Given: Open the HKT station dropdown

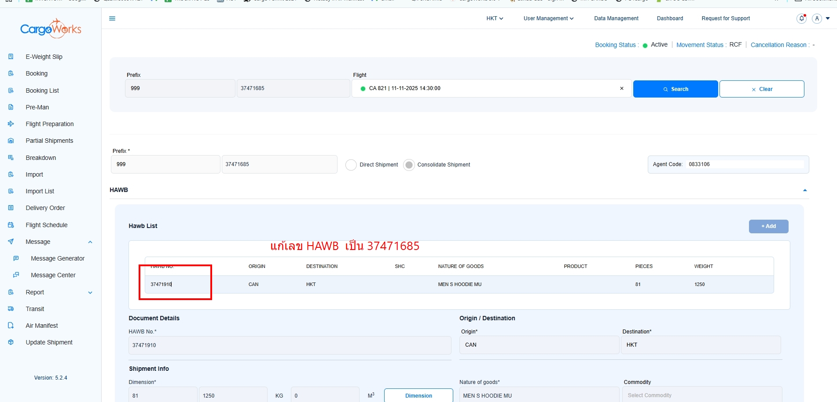Looking at the screenshot, I should 495,18.
